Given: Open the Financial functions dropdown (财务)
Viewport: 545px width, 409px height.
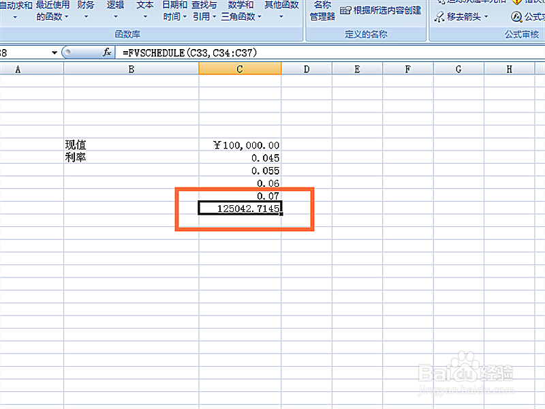Looking at the screenshot, I should coord(86,11).
